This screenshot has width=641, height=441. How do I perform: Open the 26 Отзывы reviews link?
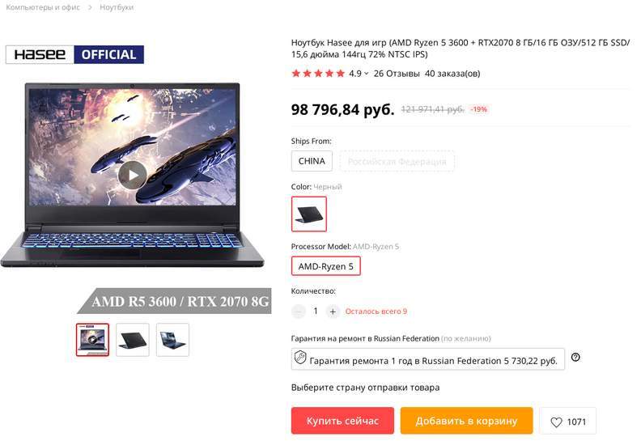397,74
